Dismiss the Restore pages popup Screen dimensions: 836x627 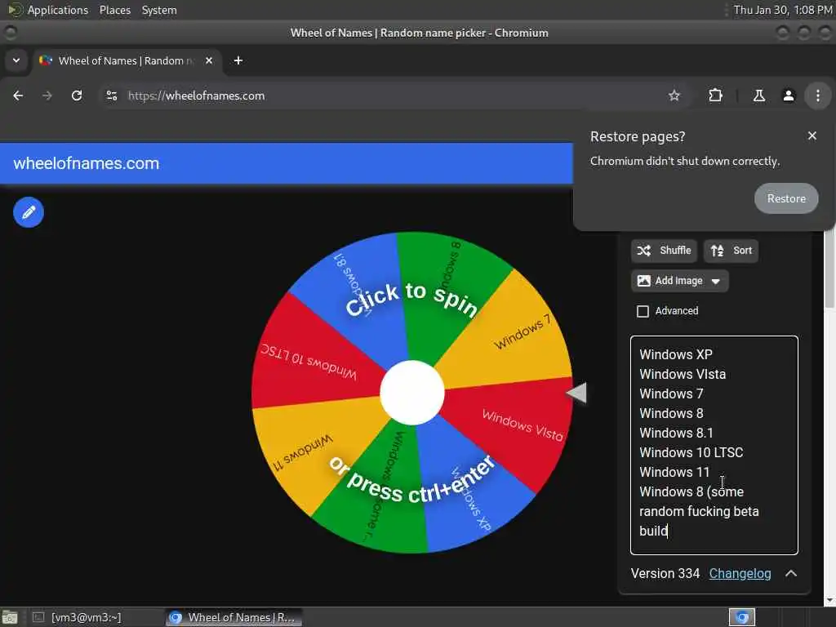coord(812,136)
